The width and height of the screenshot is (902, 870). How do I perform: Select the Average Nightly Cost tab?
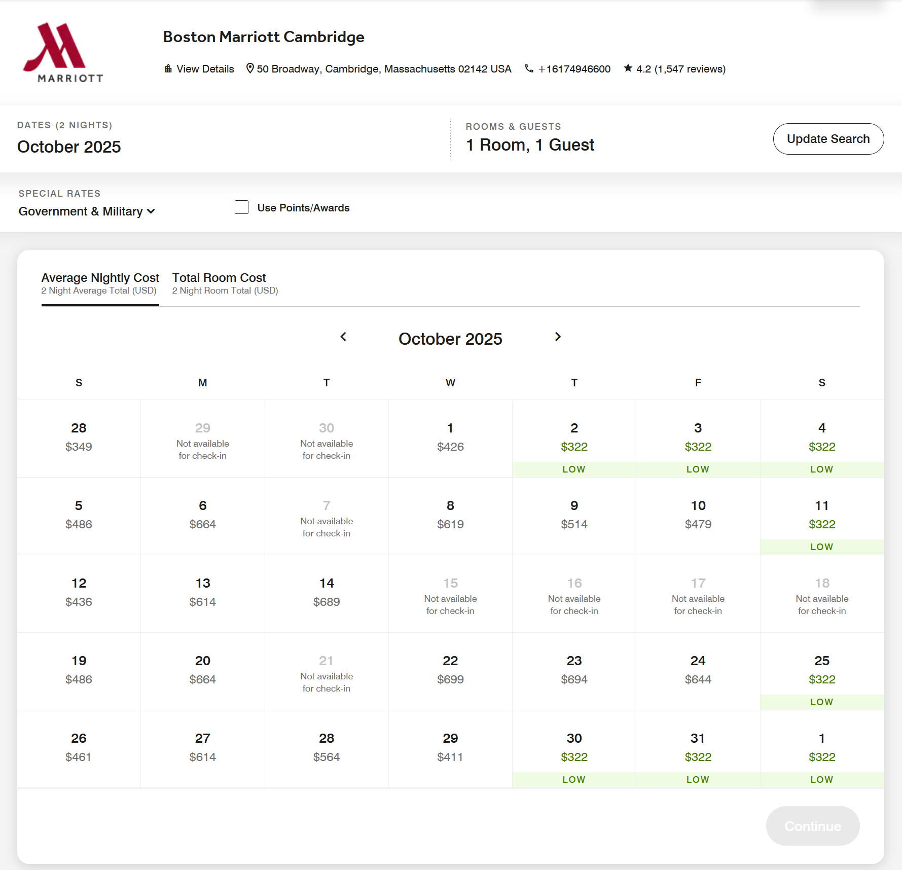pyautogui.click(x=99, y=283)
